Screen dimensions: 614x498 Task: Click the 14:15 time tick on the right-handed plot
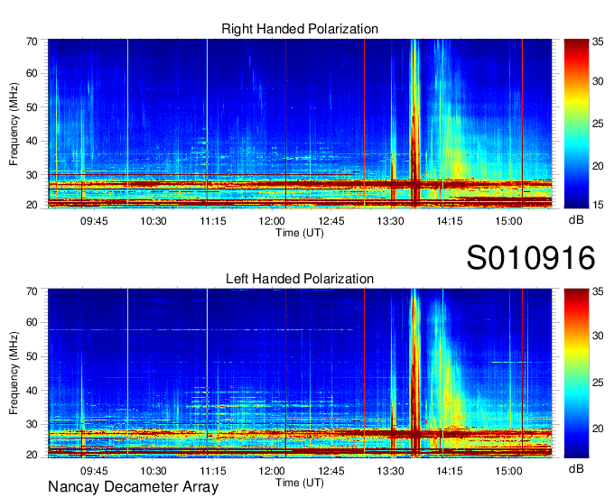point(450,221)
